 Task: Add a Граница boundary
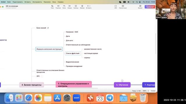click(76, 7)
